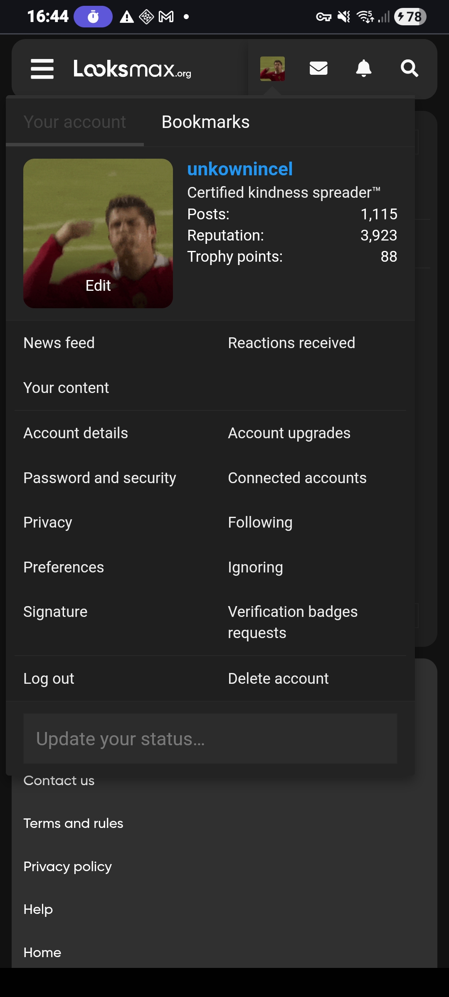The image size is (449, 997).
Task: Open the hamburger navigation menu
Action: coord(42,69)
